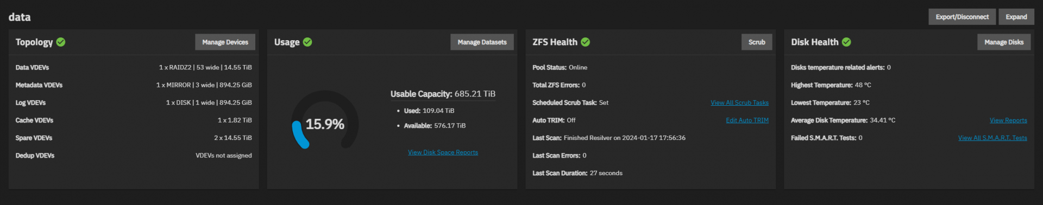Select the Data VDEVs topology row
This screenshot has width=1043, height=205.
pos(134,67)
